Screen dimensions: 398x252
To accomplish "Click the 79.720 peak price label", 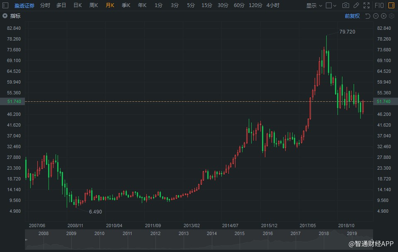I will tap(347, 32).
